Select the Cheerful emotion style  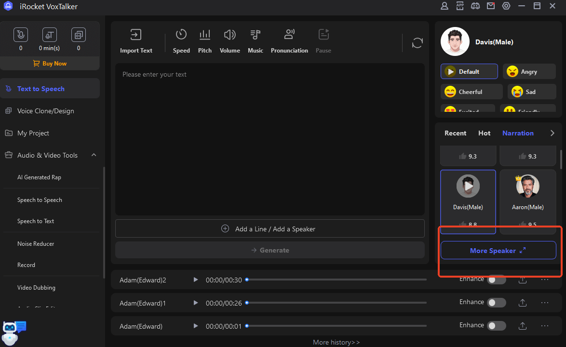click(x=472, y=92)
